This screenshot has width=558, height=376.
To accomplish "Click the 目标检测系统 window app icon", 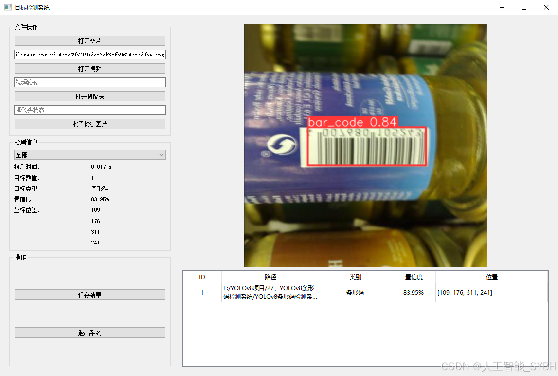I will point(8,7).
